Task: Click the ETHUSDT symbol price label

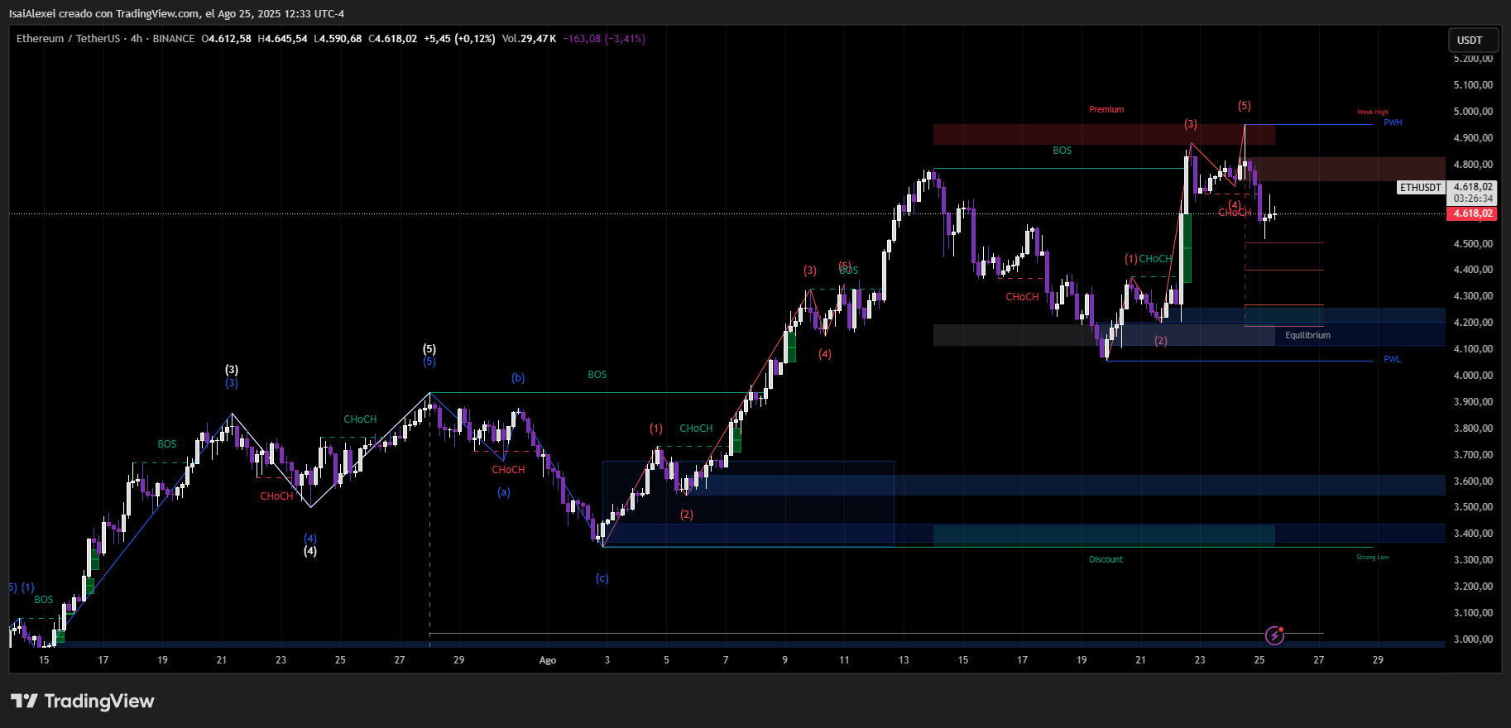Action: (1420, 188)
